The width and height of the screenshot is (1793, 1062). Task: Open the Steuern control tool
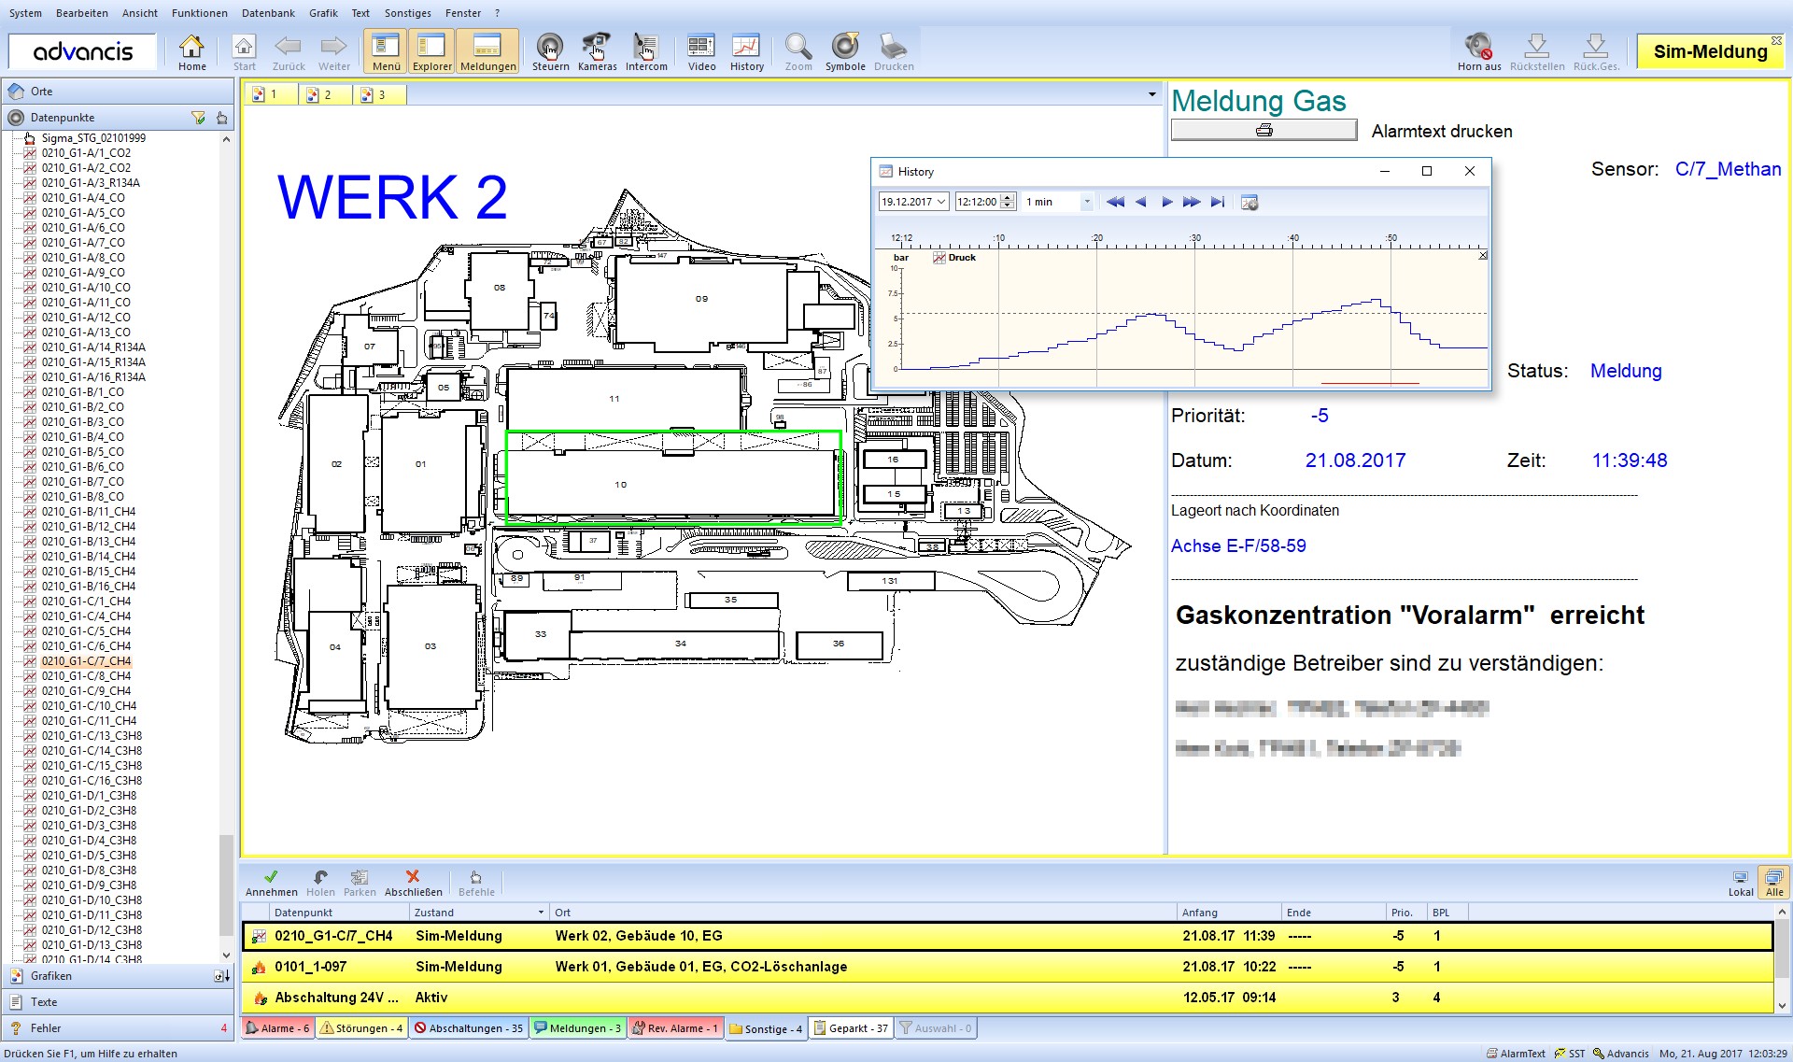click(550, 51)
